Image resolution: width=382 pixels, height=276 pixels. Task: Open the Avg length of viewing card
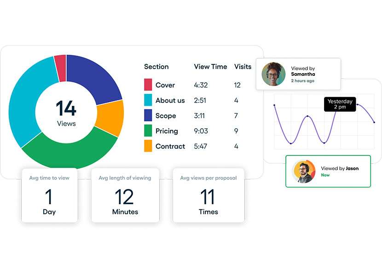[125, 195]
